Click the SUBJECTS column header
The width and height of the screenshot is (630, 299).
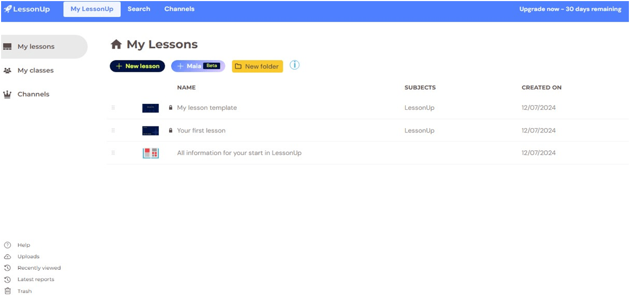tap(420, 88)
